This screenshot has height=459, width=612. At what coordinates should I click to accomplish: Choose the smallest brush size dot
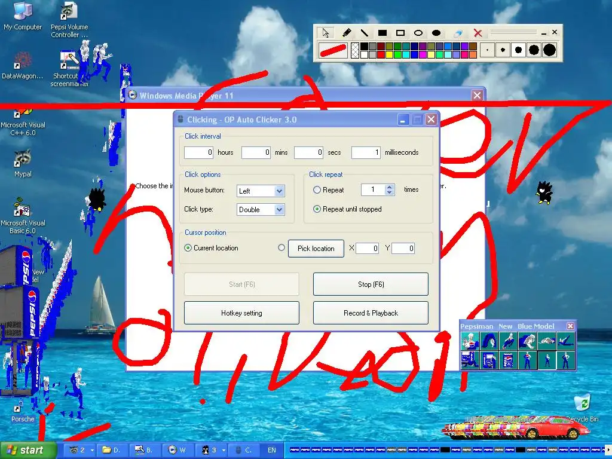click(487, 50)
